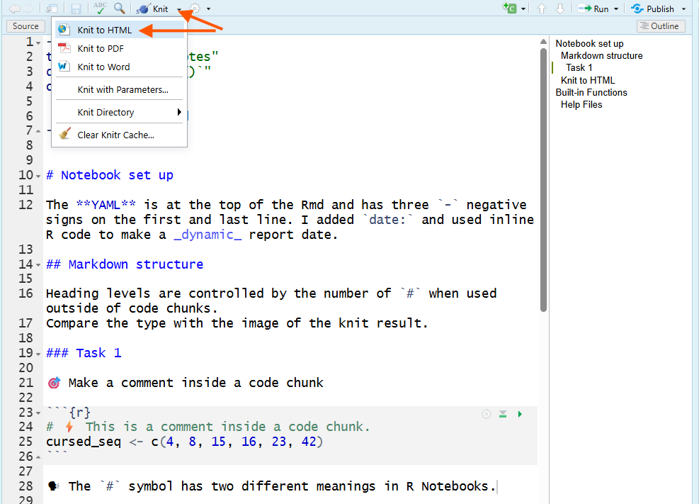
Task: Click the scrollbar up arrow
Action: [543, 42]
